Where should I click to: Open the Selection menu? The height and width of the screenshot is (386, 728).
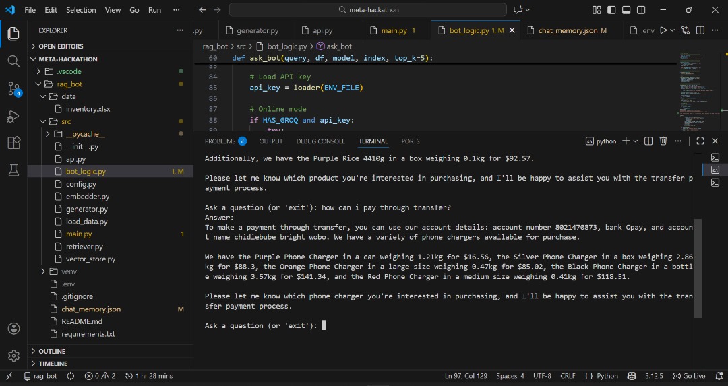tap(81, 9)
